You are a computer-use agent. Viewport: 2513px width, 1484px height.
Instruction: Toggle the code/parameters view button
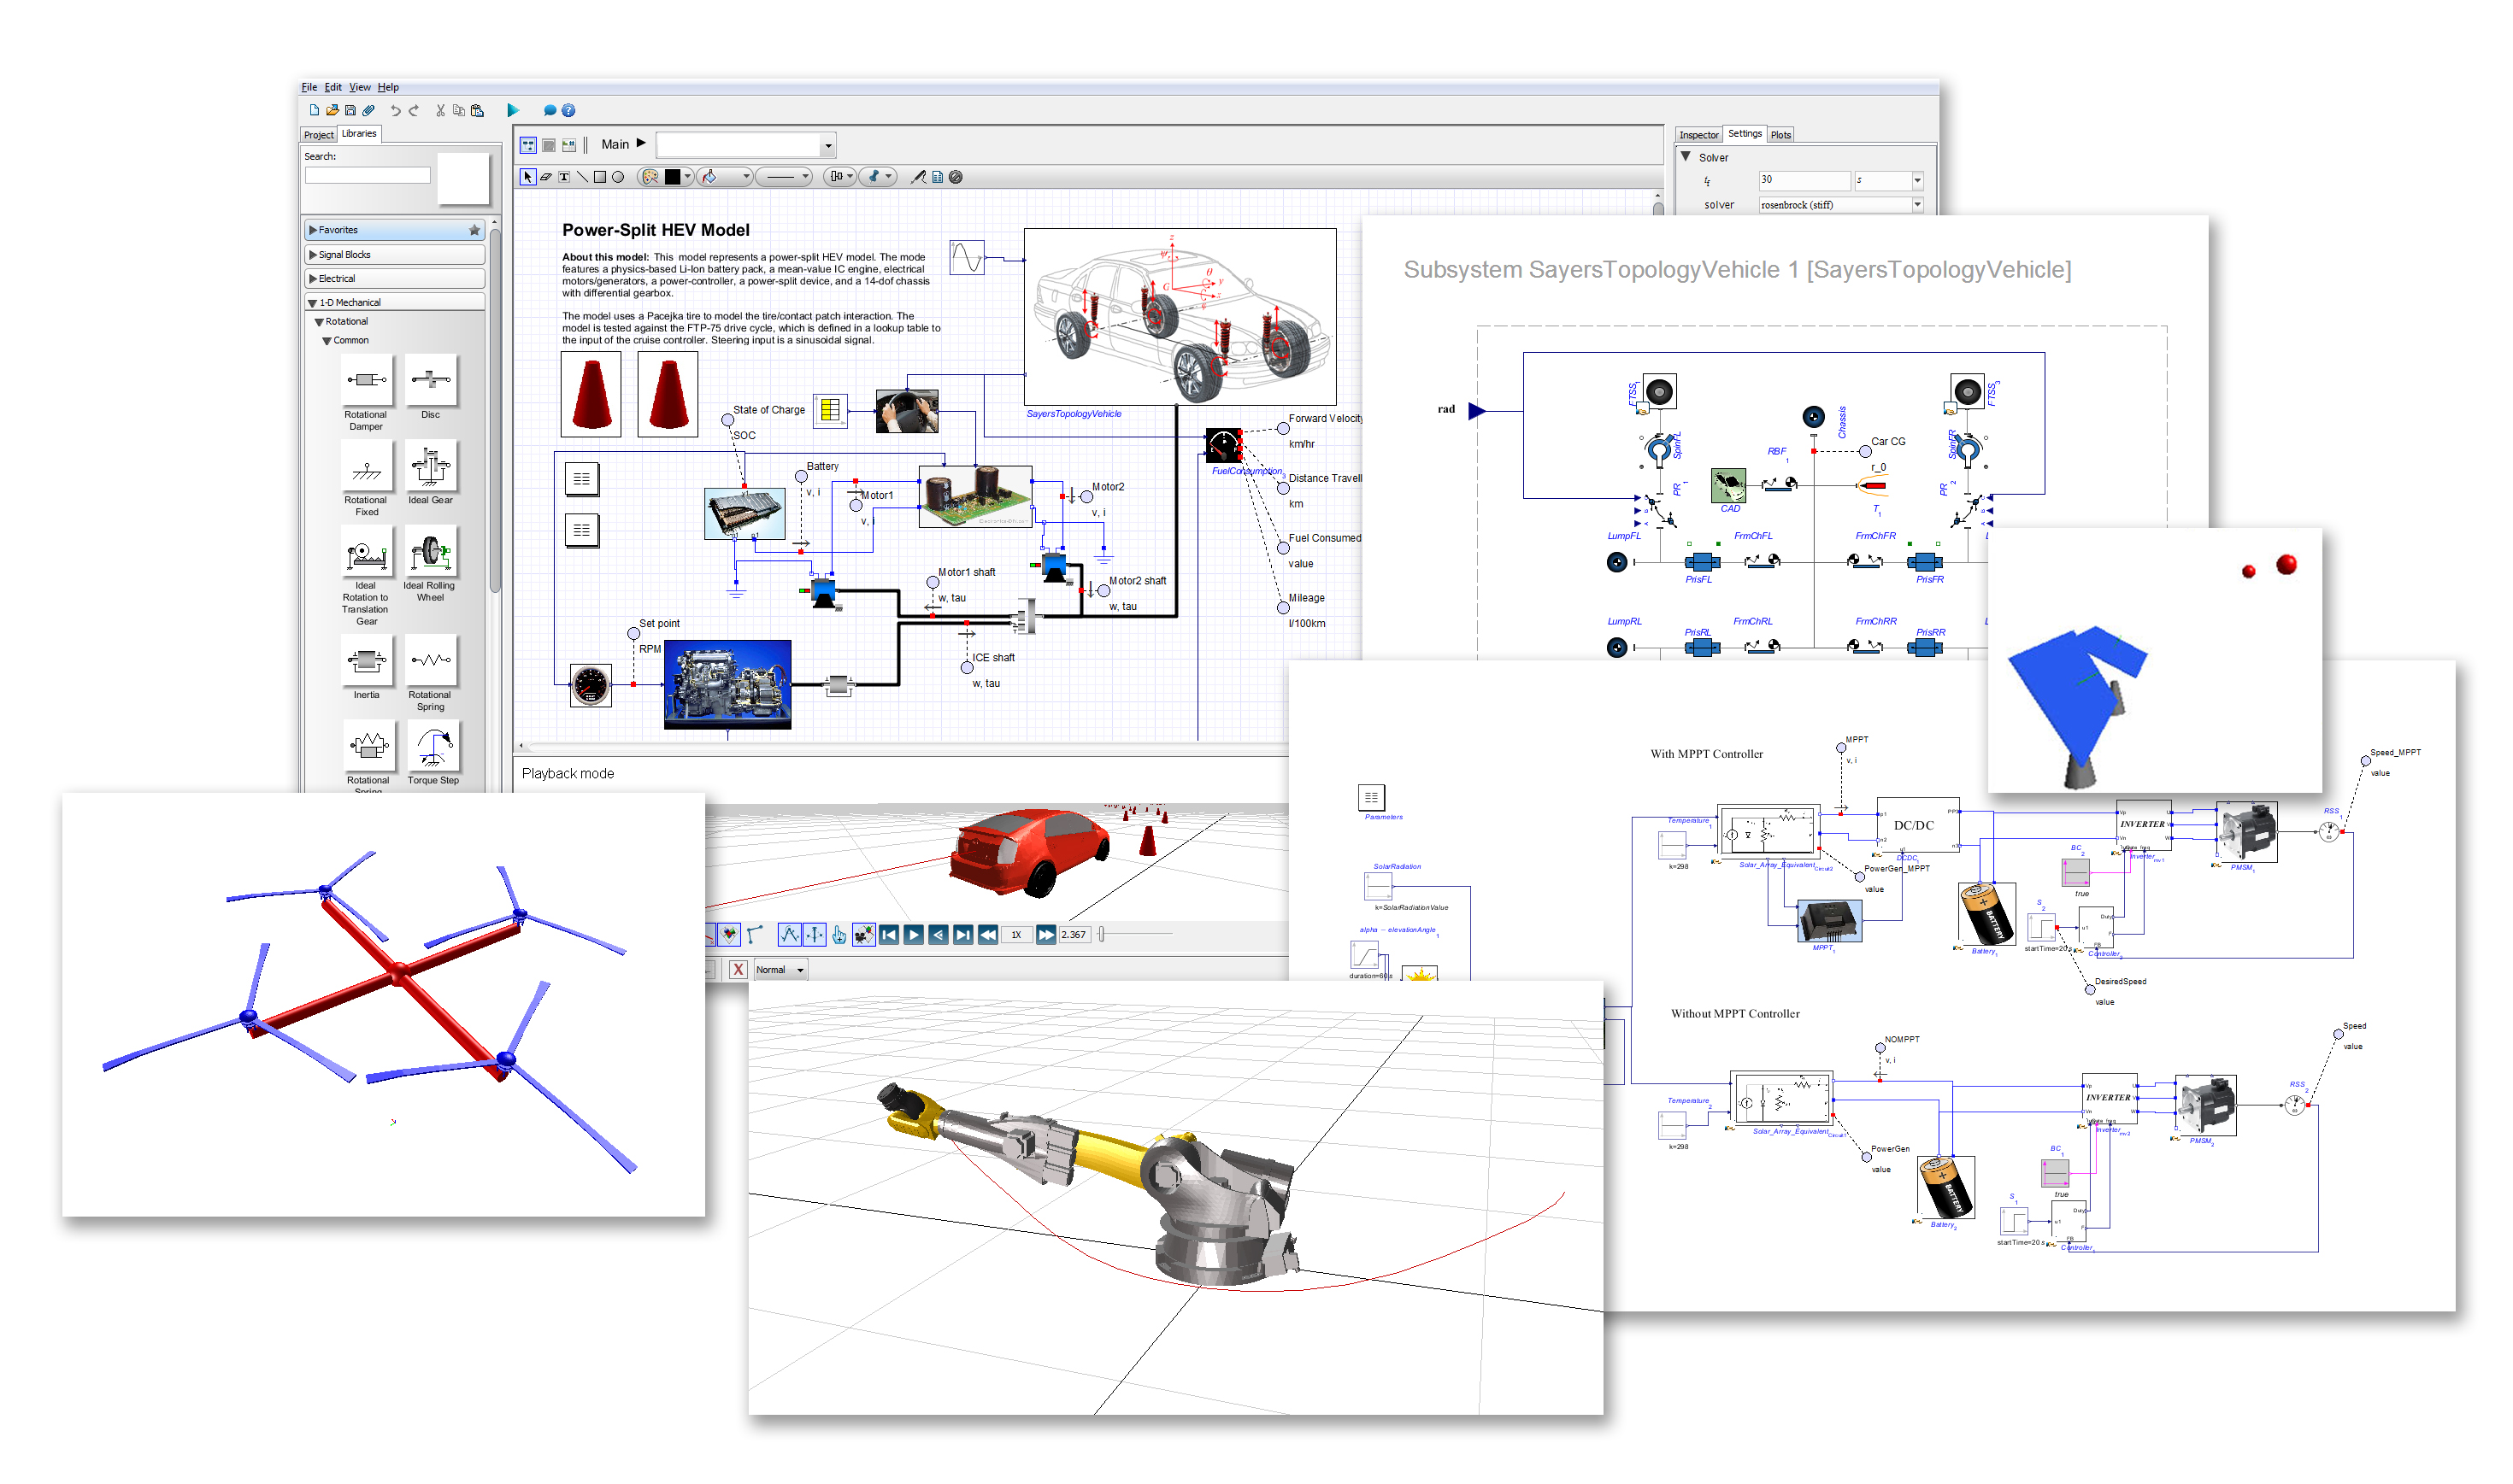tap(569, 145)
